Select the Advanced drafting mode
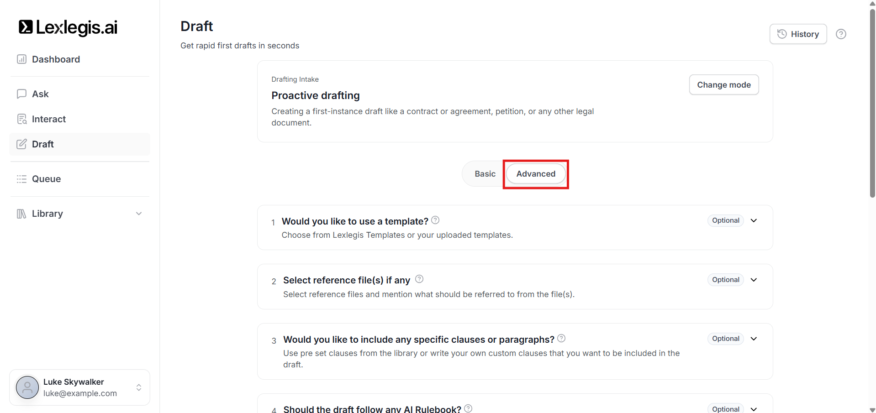 (x=536, y=174)
